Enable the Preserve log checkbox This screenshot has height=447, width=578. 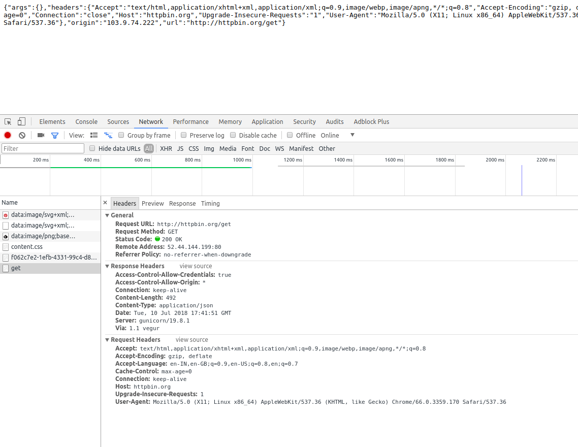click(x=183, y=135)
